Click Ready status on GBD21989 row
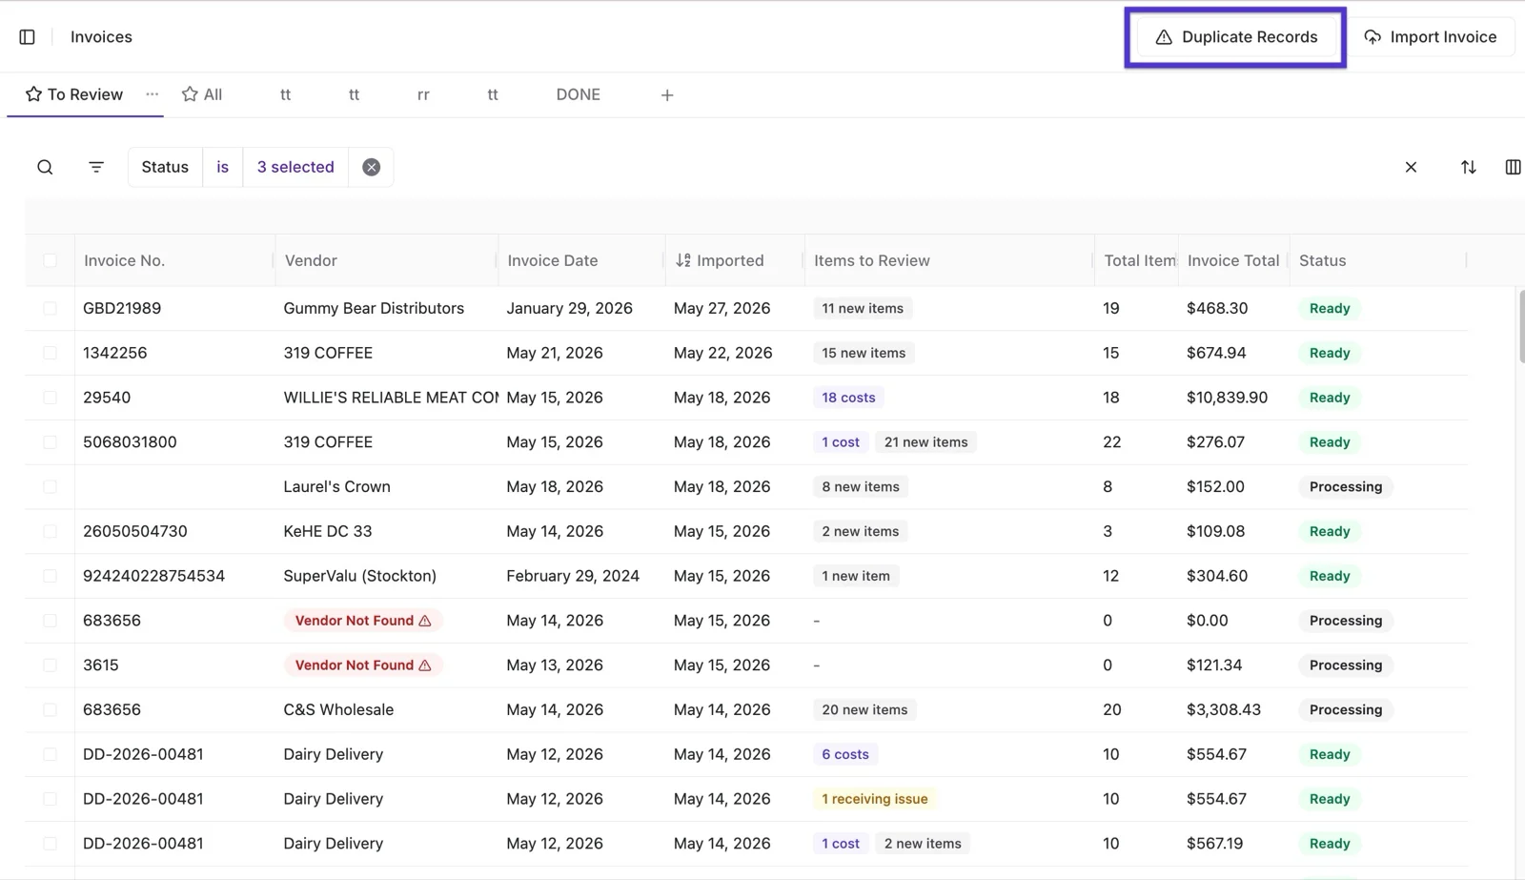The height and width of the screenshot is (880, 1525). pyautogui.click(x=1330, y=309)
